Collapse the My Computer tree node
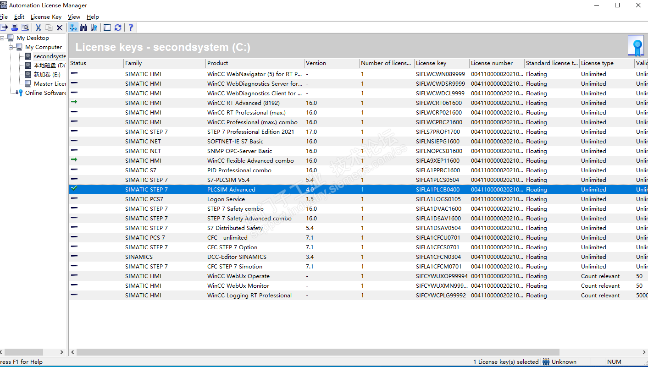648x367 pixels. coord(11,47)
